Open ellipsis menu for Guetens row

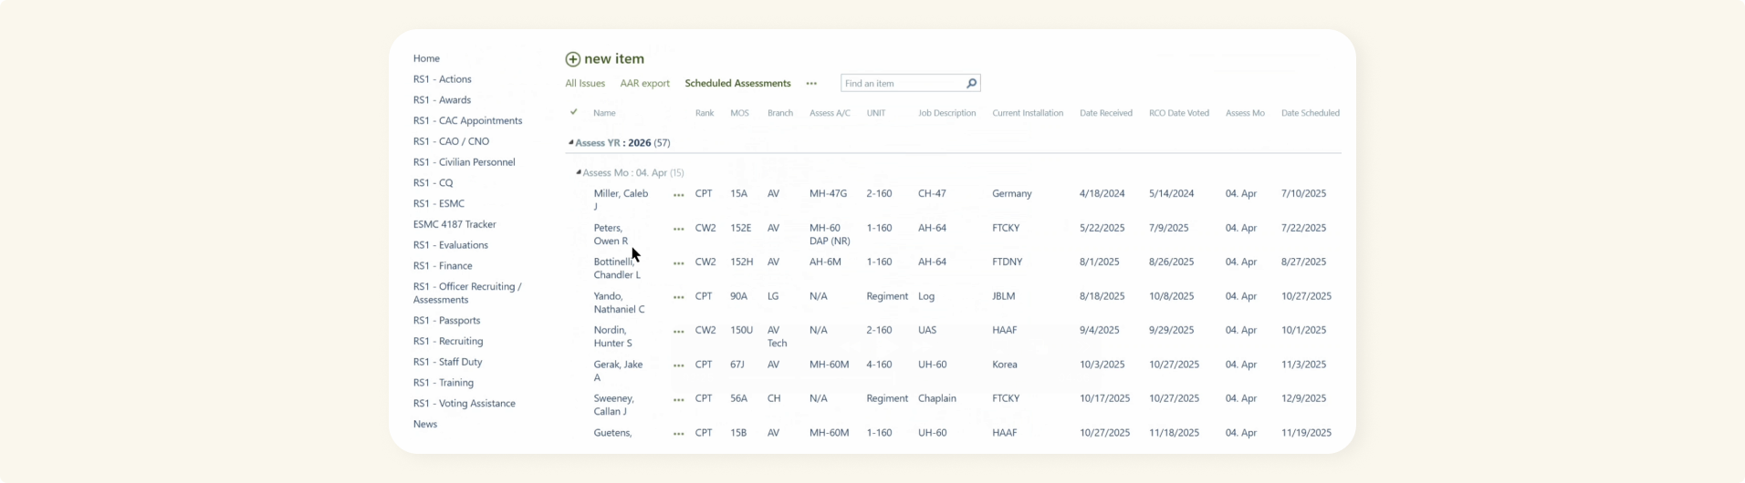point(678,434)
